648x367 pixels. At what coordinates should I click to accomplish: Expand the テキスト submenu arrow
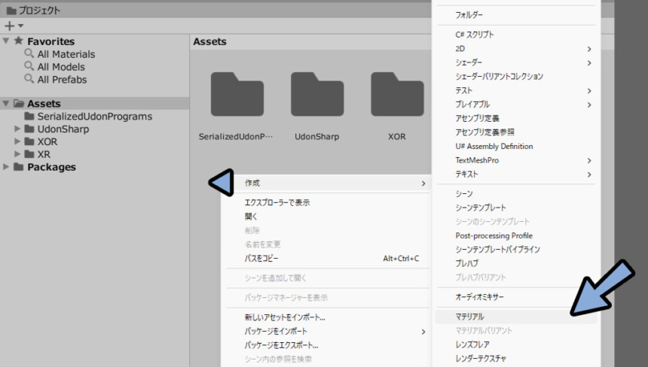[589, 174]
